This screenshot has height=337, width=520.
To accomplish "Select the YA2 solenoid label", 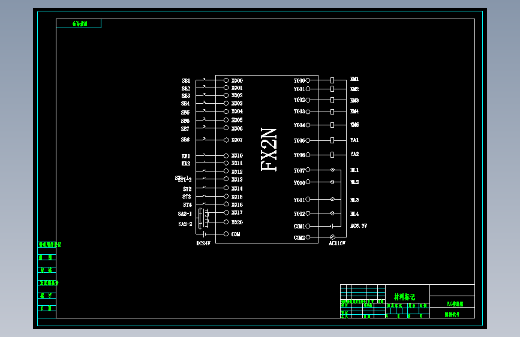I will point(354,154).
